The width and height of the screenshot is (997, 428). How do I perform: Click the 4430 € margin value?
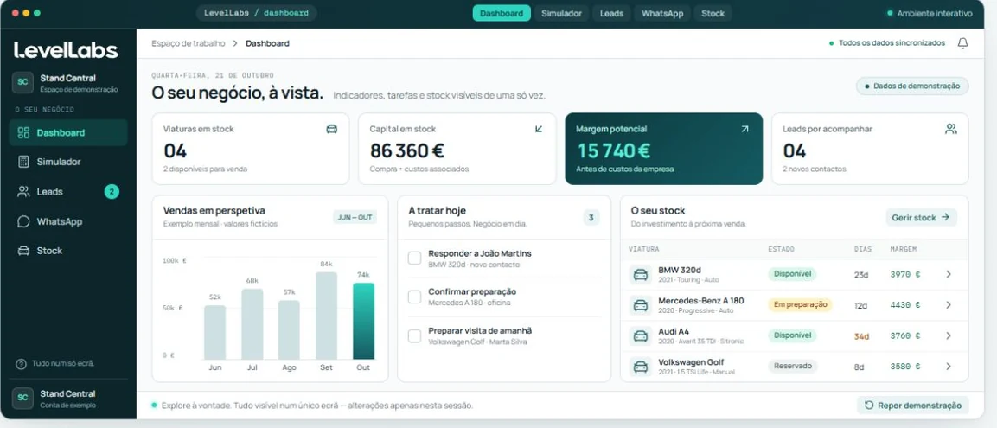tap(905, 305)
